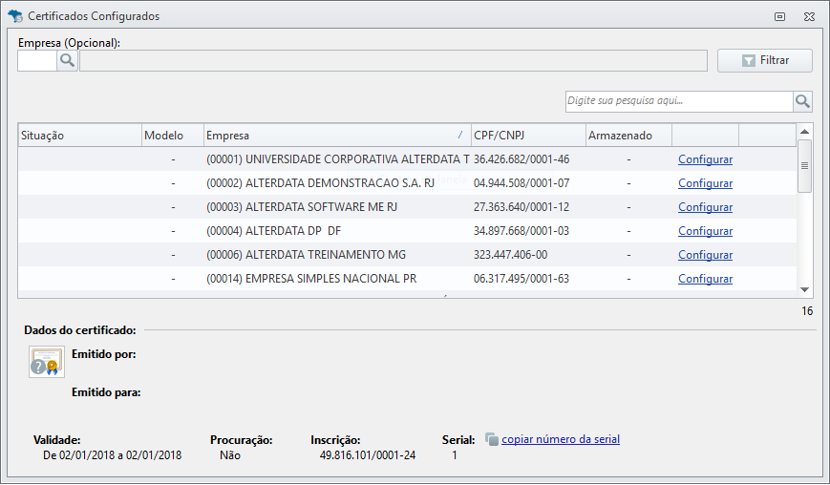Select row '(00014) EMPRESA SIMPLES NACIONAL PR'

pos(407,278)
